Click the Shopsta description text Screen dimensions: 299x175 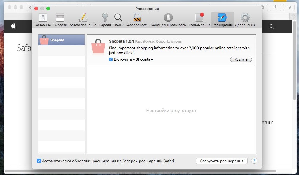pyautogui.click(x=179, y=50)
